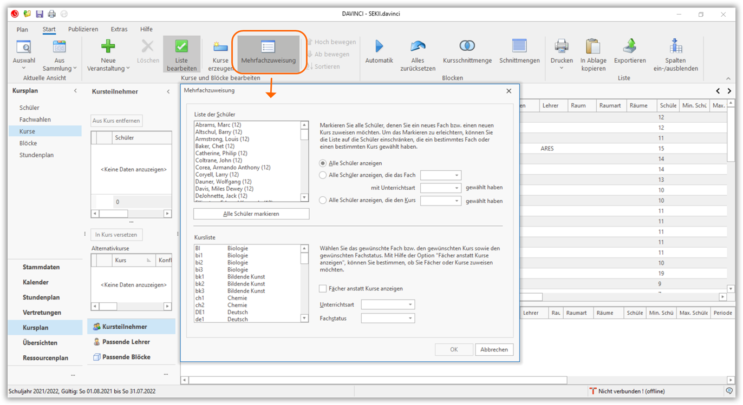Click Spalten ein-/ausblenden icon
This screenshot has width=743, height=405.
pyautogui.click(x=675, y=47)
